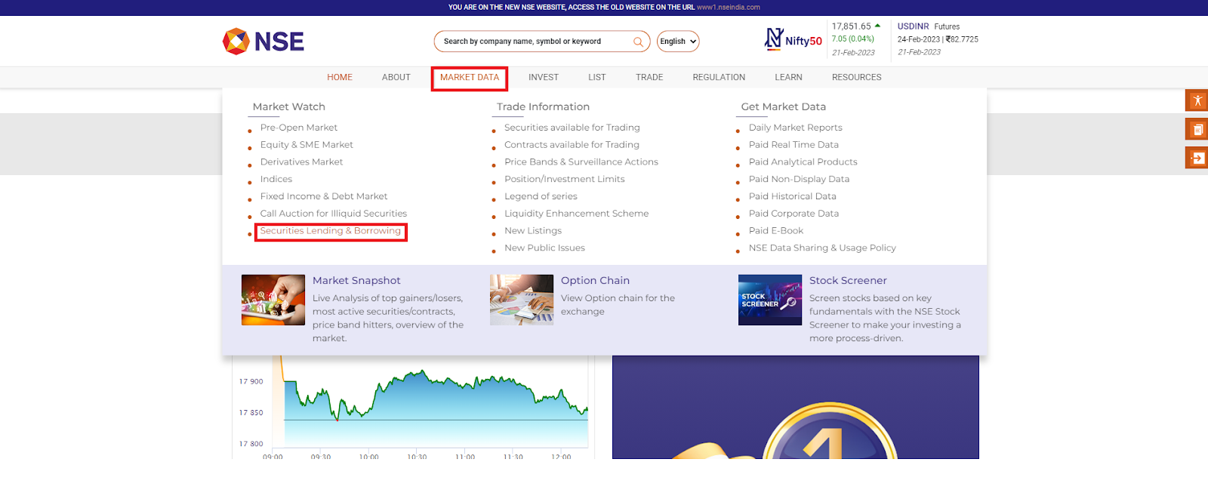Click the Option Chain heading
Viewport: 1208px width, 496px height.
595,281
